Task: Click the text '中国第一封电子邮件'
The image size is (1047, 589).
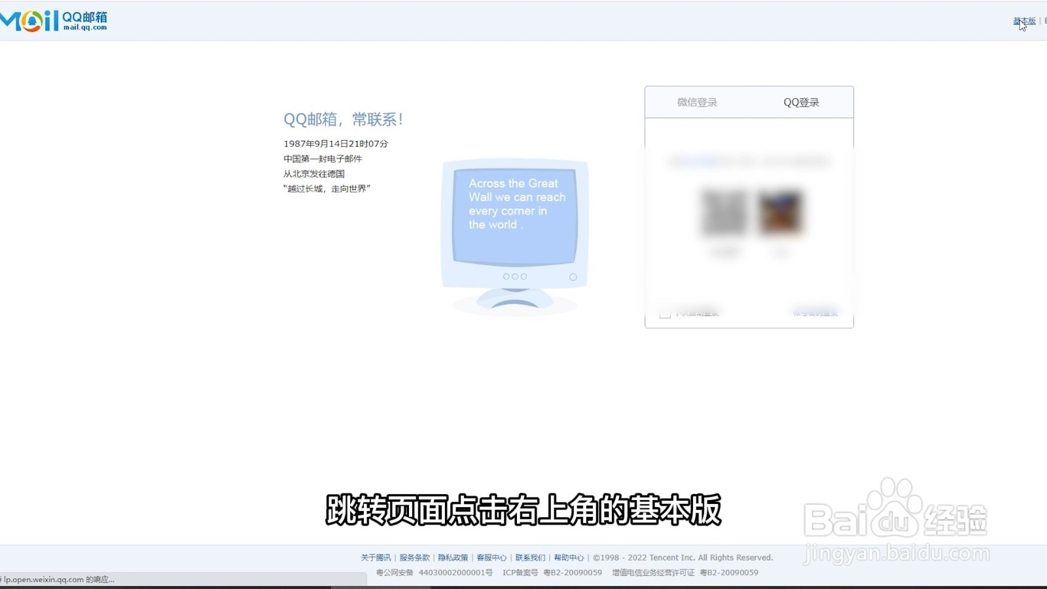Action: coord(323,158)
